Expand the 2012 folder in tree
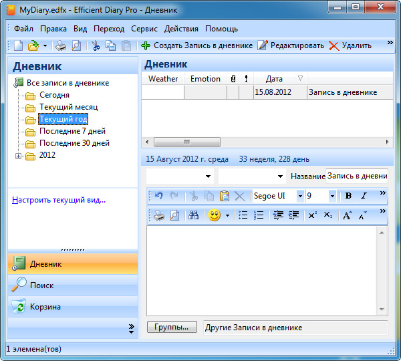Image resolution: width=401 pixels, height=361 pixels. pyautogui.click(x=18, y=156)
